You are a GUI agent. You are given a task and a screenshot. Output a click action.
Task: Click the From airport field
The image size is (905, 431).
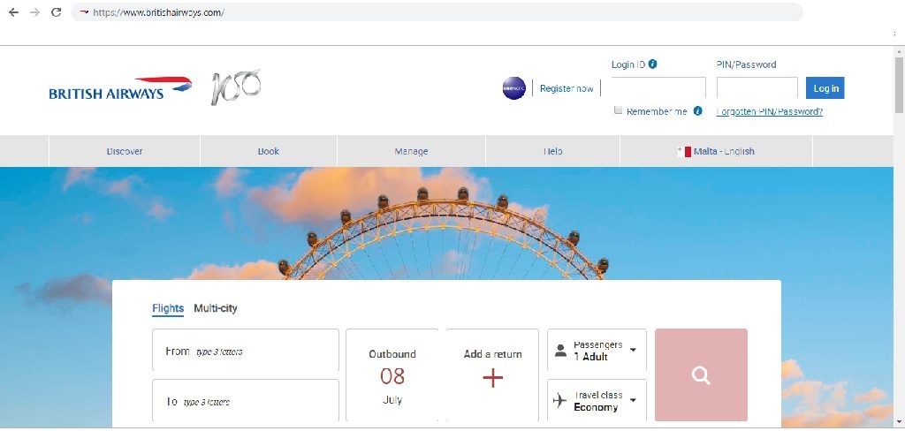(x=246, y=351)
